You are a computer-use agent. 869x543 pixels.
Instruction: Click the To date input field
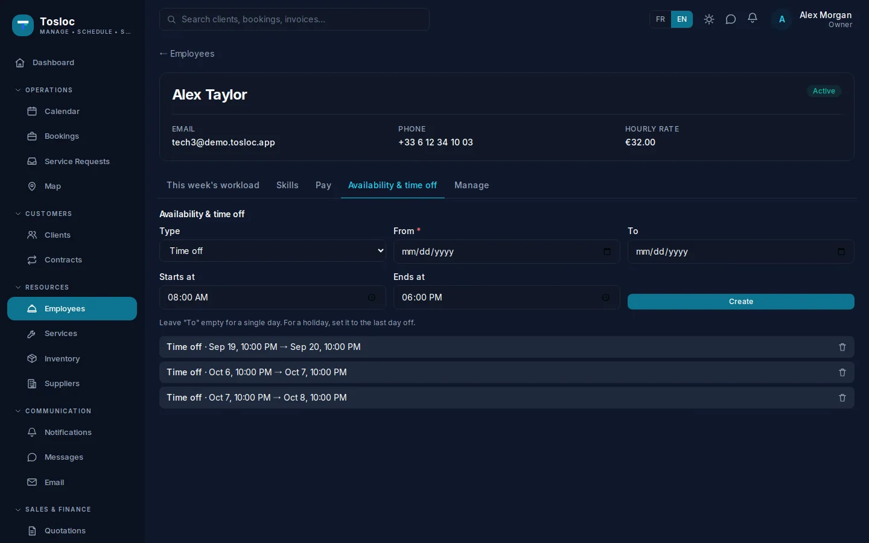[x=741, y=252]
